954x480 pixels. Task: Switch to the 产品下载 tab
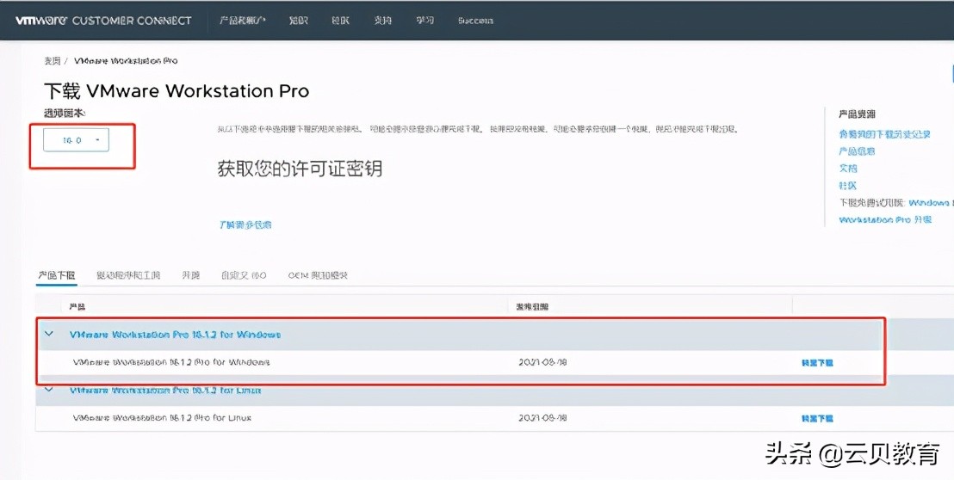pos(57,275)
